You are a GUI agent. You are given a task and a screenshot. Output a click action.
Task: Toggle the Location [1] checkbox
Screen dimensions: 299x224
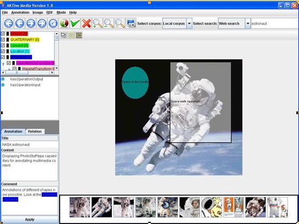(x=3, y=51)
